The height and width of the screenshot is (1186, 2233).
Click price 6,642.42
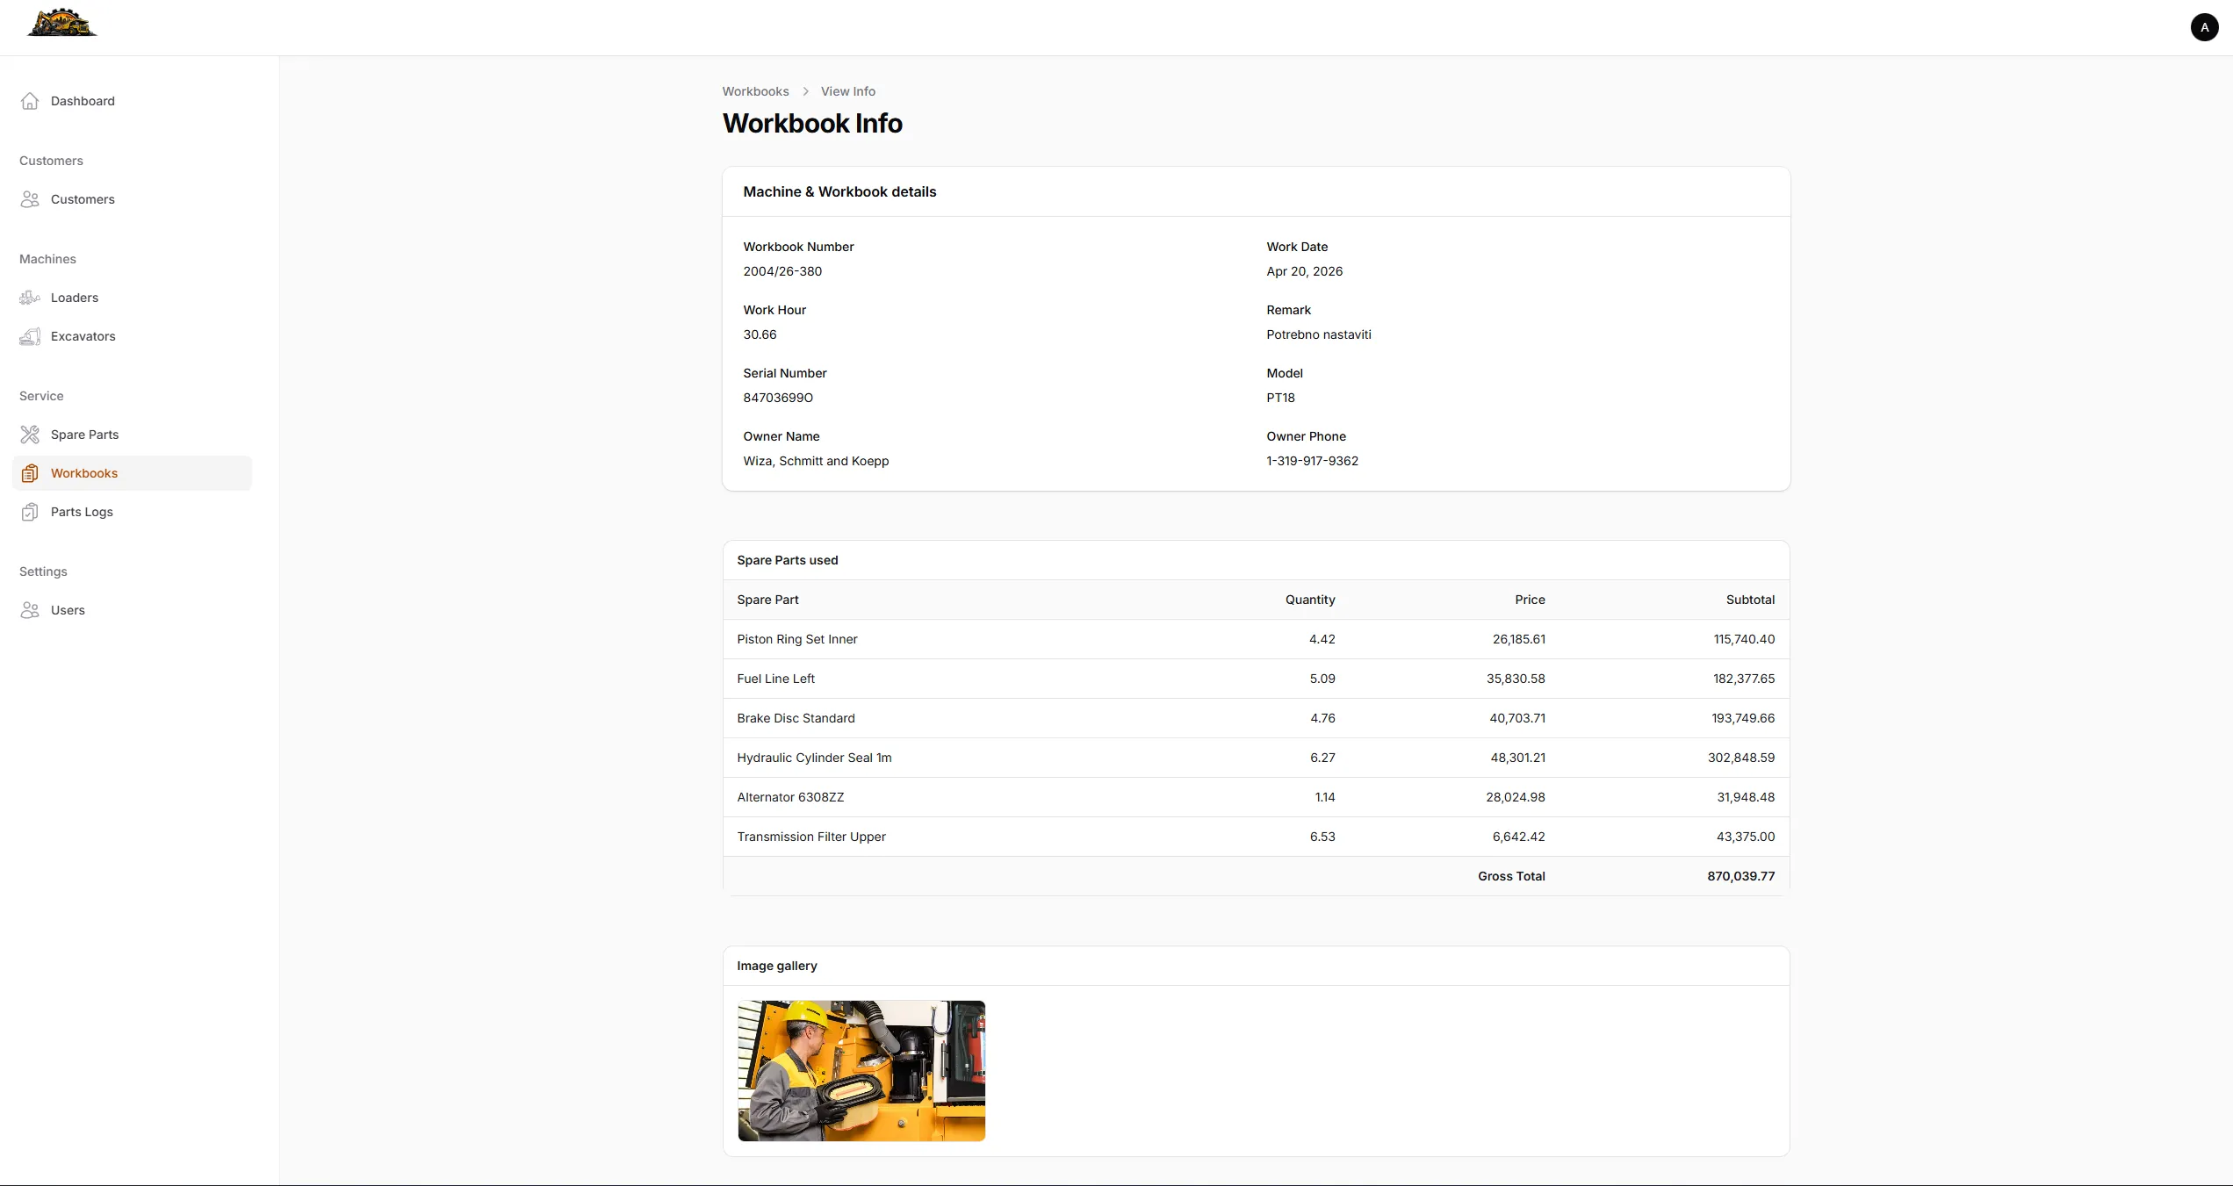click(1518, 837)
